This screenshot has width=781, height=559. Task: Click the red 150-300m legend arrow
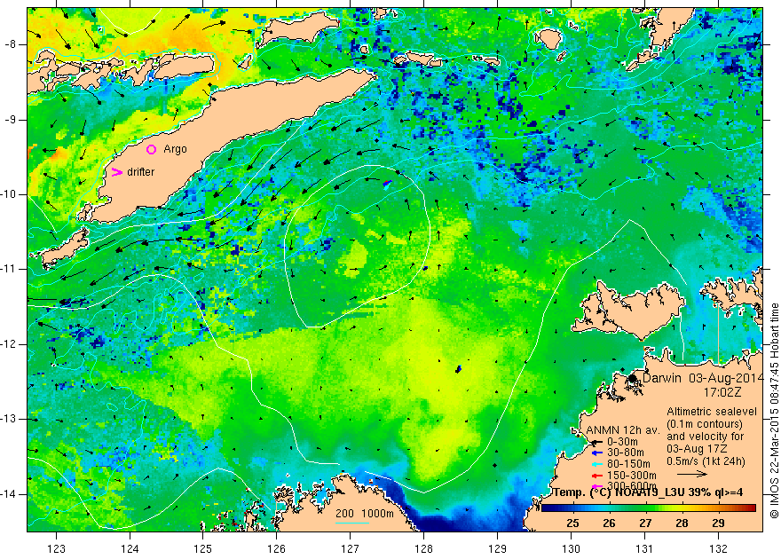point(596,476)
